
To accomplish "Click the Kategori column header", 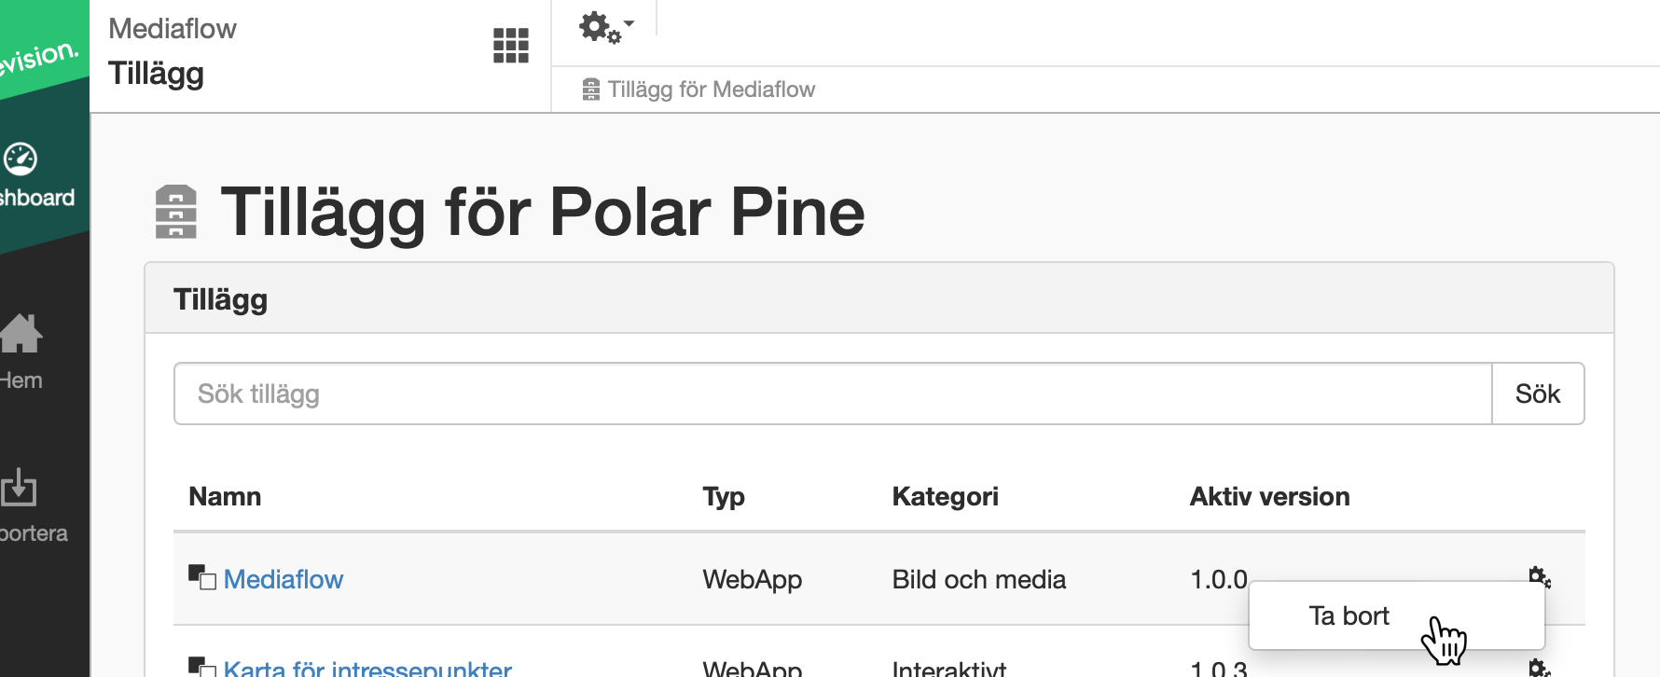I will tap(945, 496).
